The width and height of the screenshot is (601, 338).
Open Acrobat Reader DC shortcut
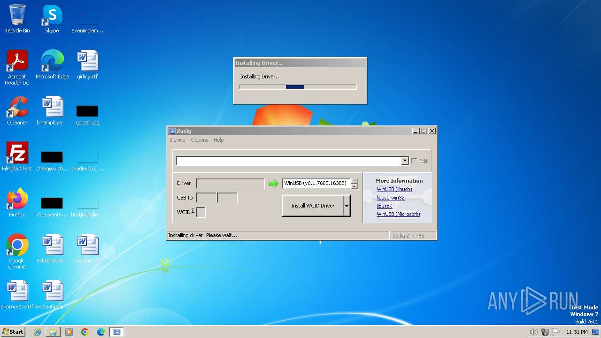(17, 68)
